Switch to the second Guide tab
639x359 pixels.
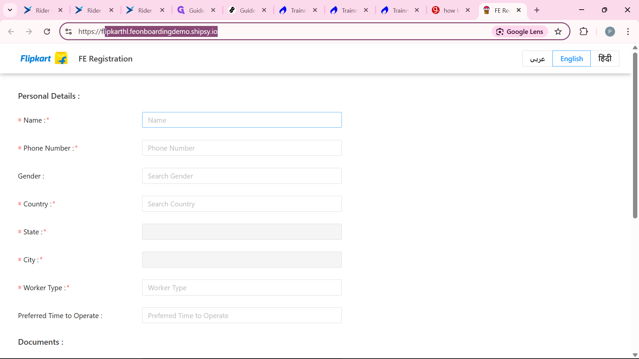[x=242, y=10]
